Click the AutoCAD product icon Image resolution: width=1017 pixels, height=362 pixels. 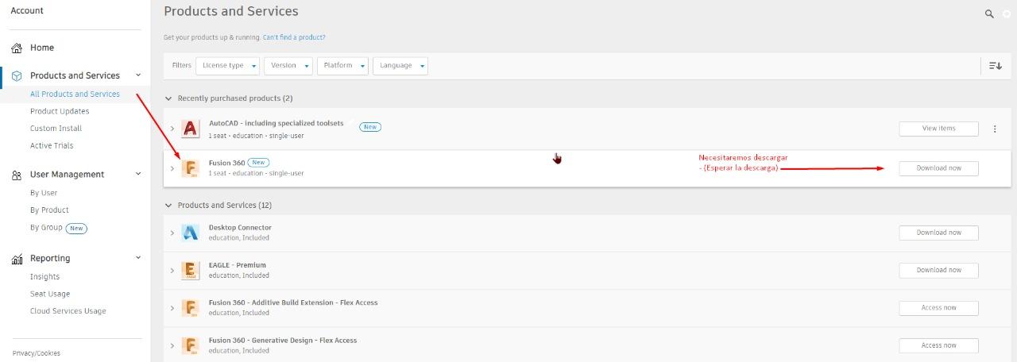click(190, 129)
